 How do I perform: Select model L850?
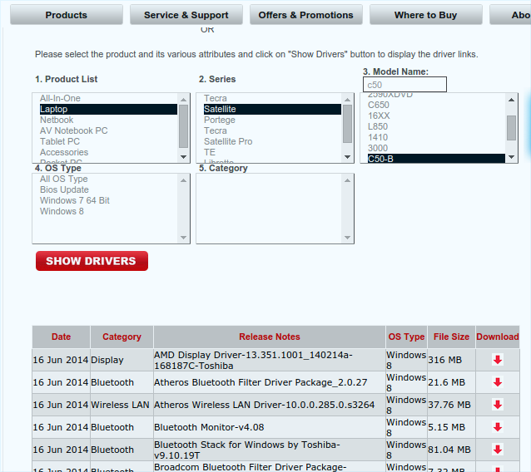click(436, 127)
